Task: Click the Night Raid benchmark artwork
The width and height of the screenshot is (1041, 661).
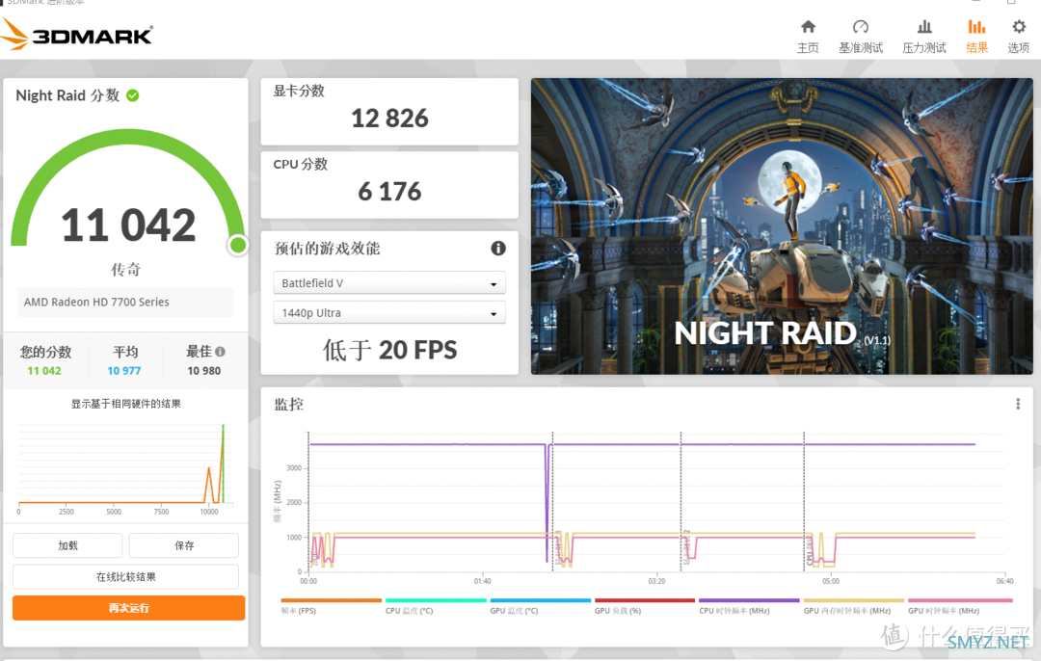Action: (x=782, y=226)
